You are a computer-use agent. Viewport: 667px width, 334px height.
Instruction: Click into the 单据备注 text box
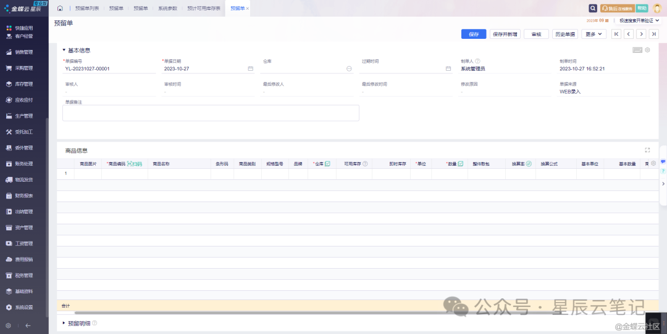[x=211, y=113]
